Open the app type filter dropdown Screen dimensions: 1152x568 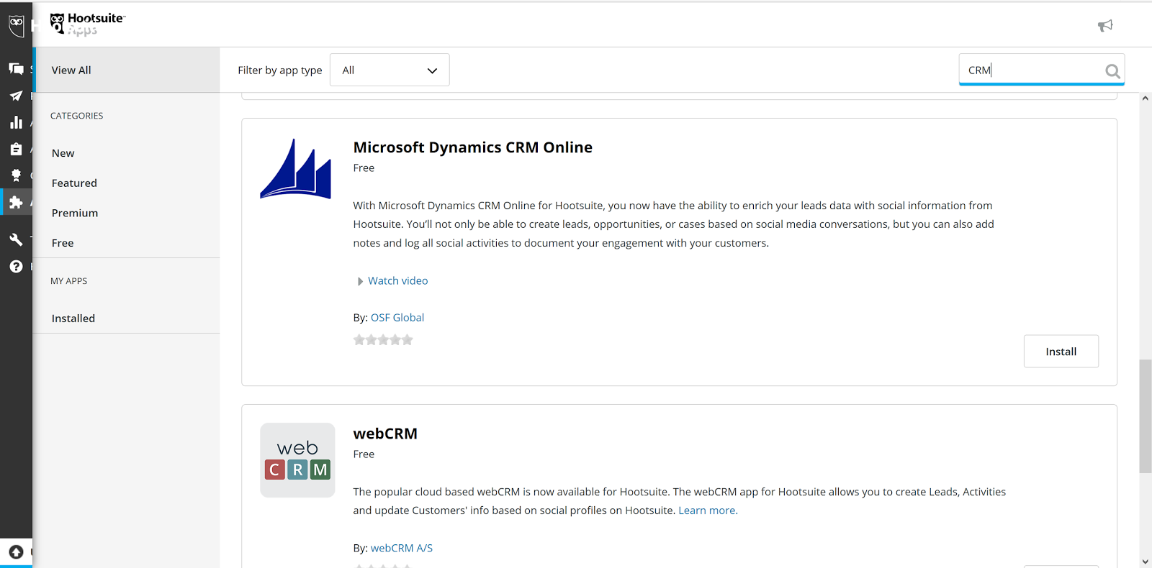(390, 70)
